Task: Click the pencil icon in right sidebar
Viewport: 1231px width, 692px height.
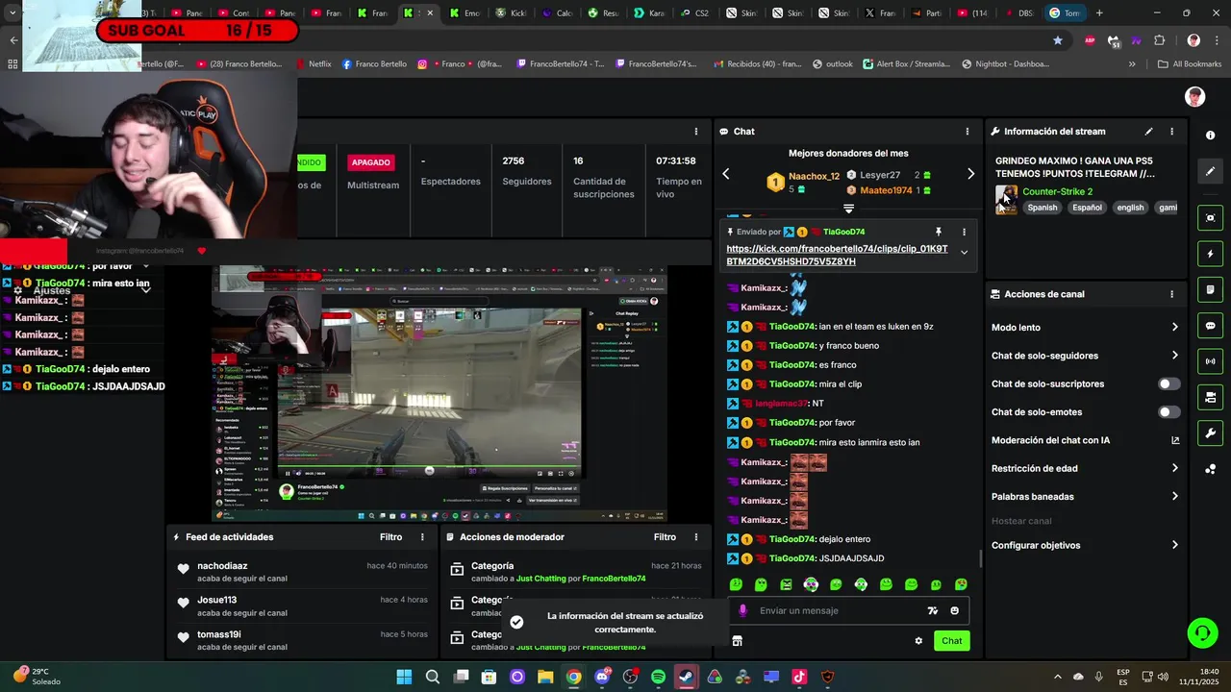Action: tap(1211, 171)
